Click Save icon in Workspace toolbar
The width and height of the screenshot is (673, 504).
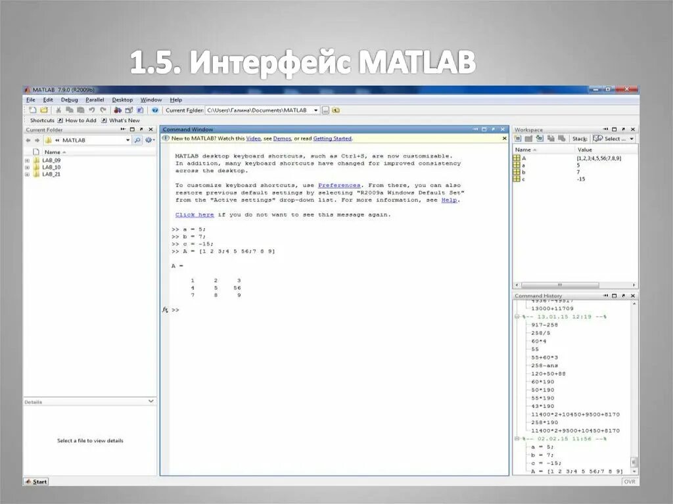coord(551,139)
